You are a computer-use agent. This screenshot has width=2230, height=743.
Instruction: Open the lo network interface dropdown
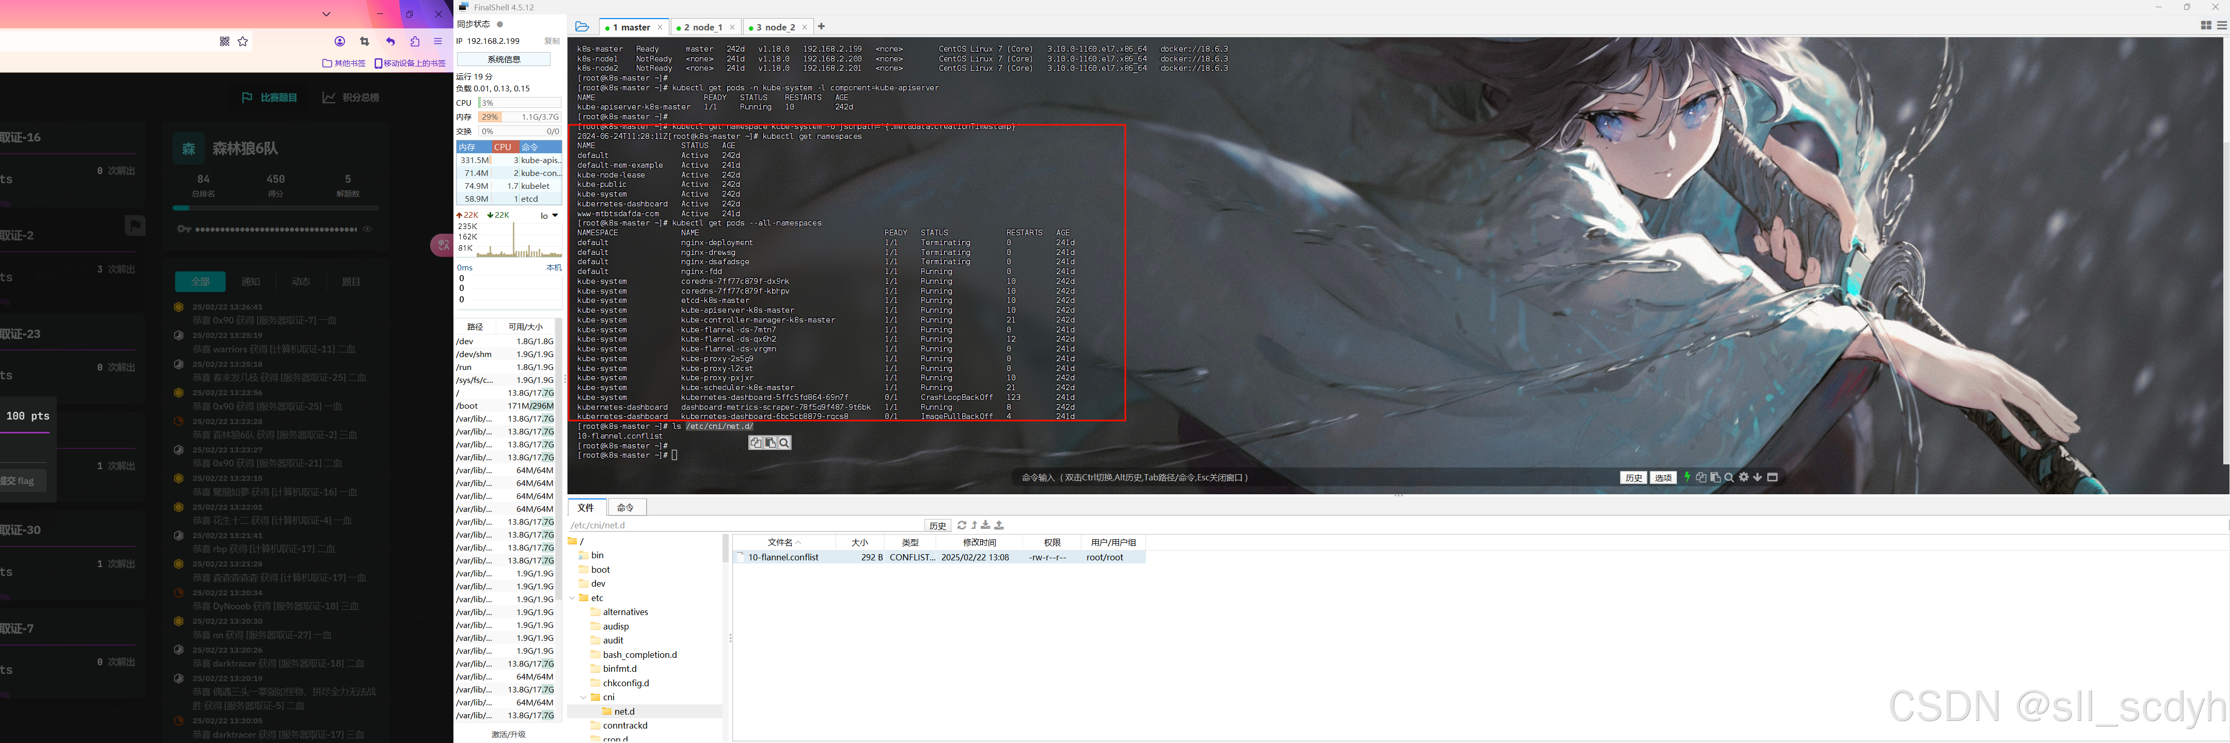tap(549, 215)
